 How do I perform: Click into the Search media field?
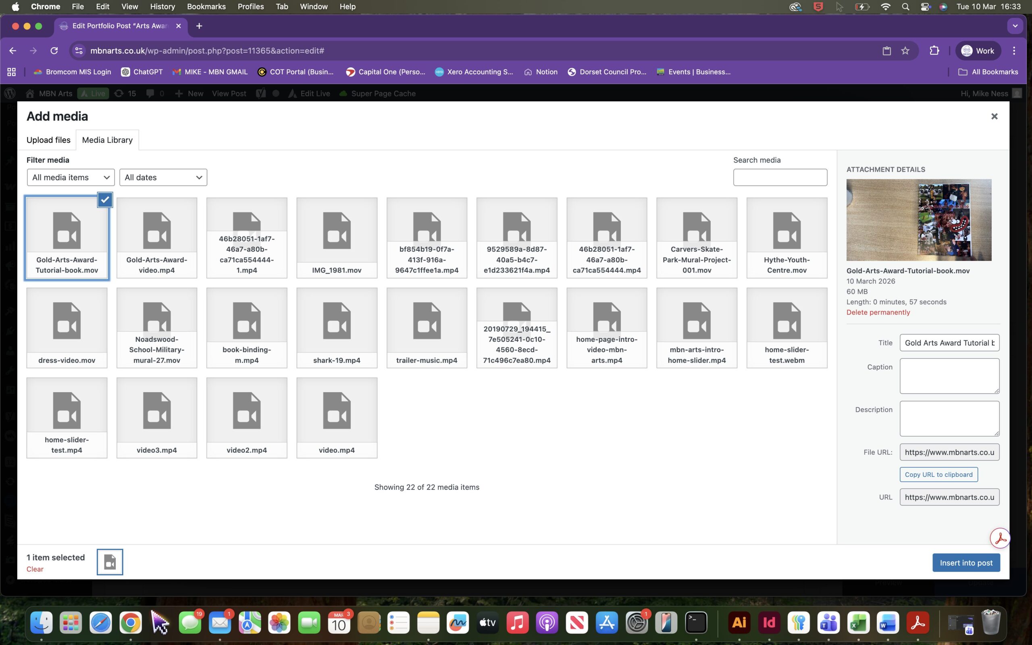click(780, 177)
